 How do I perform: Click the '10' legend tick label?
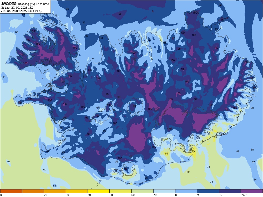(x=24, y=195)
